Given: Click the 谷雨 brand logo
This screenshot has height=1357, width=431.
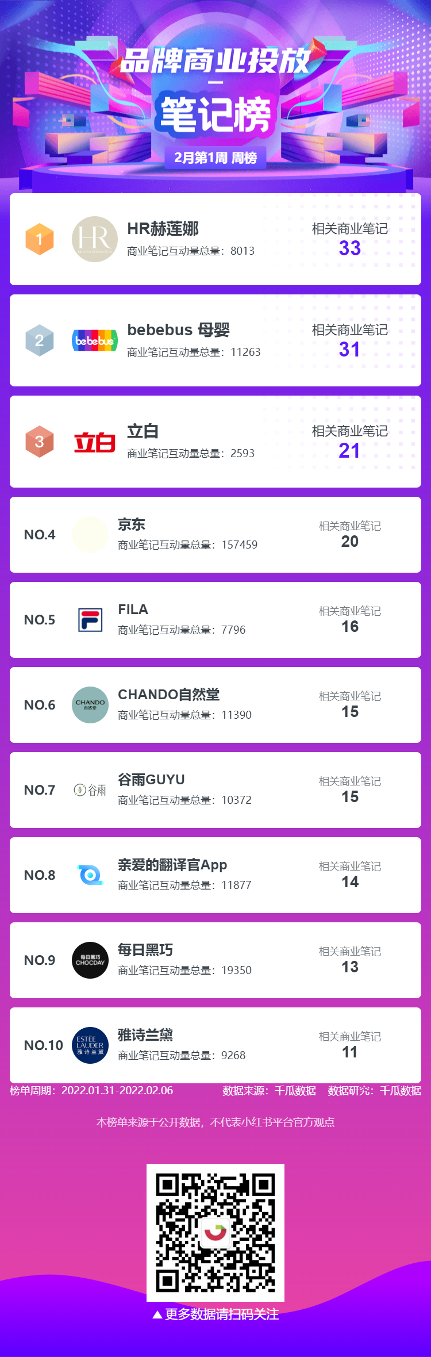Looking at the screenshot, I should click(x=90, y=790).
